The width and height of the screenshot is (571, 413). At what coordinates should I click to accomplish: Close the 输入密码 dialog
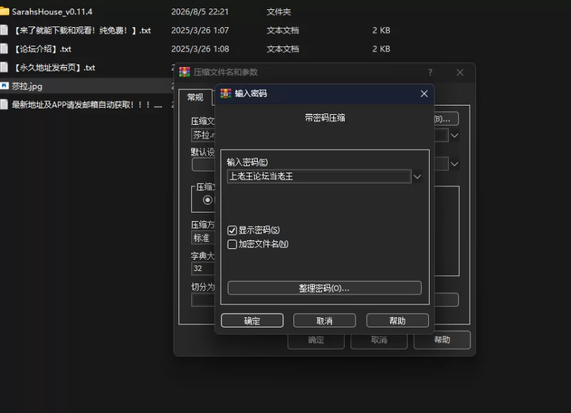pos(424,94)
